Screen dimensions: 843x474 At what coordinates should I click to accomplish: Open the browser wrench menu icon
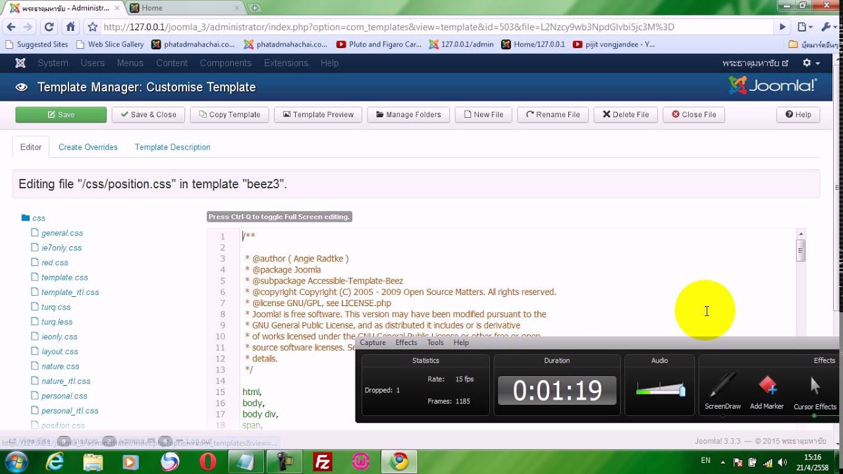coord(827,27)
